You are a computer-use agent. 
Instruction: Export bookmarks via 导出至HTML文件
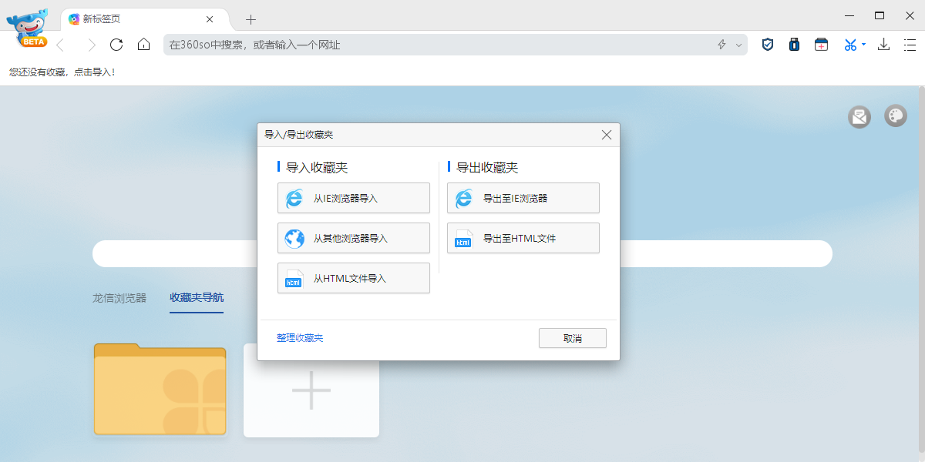pyautogui.click(x=523, y=238)
